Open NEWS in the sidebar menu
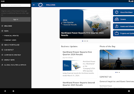 tap(16, 31)
